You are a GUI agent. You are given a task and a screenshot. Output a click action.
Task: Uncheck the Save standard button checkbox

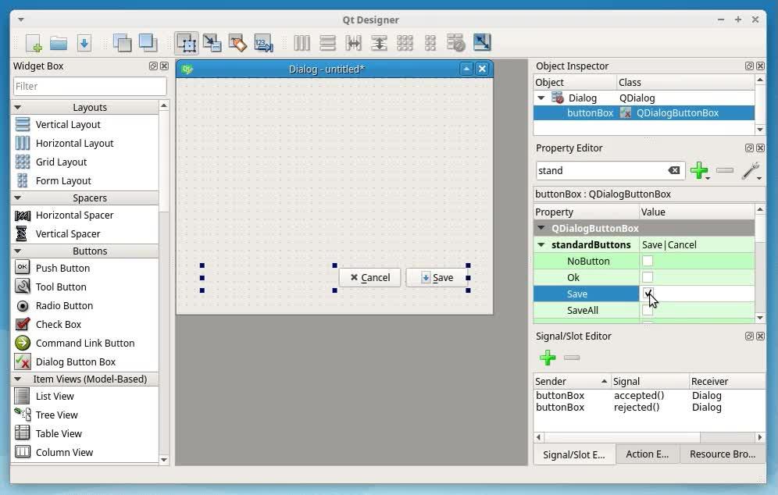648,294
